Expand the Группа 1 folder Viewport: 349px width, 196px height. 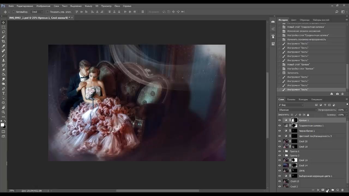click(284, 151)
